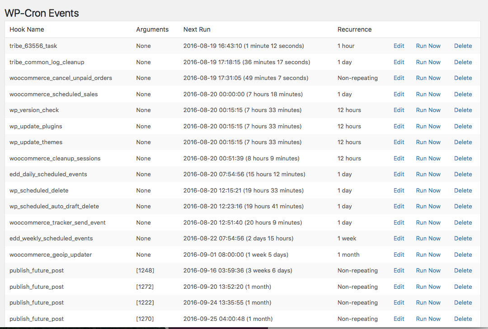The height and width of the screenshot is (329, 488).
Task: Delete publish_future_post with argument [1270]
Action: pos(463,319)
